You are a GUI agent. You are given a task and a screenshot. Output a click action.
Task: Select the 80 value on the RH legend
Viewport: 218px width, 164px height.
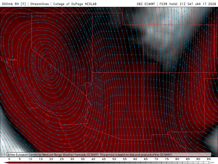177,159
